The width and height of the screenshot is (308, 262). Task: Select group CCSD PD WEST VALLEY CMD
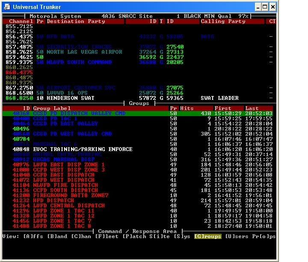(x=138, y=134)
